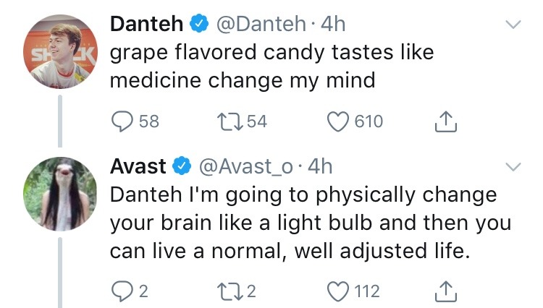Click Danteh's blue verified badge

(197, 25)
